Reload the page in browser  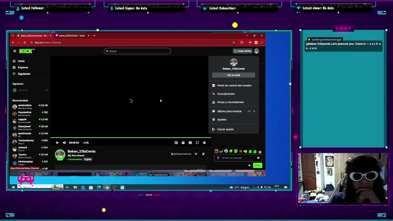[x=24, y=42]
